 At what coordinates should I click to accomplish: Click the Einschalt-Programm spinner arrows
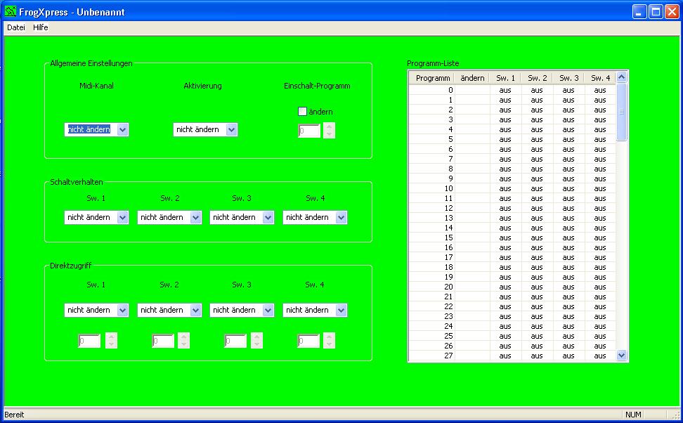[x=330, y=131]
